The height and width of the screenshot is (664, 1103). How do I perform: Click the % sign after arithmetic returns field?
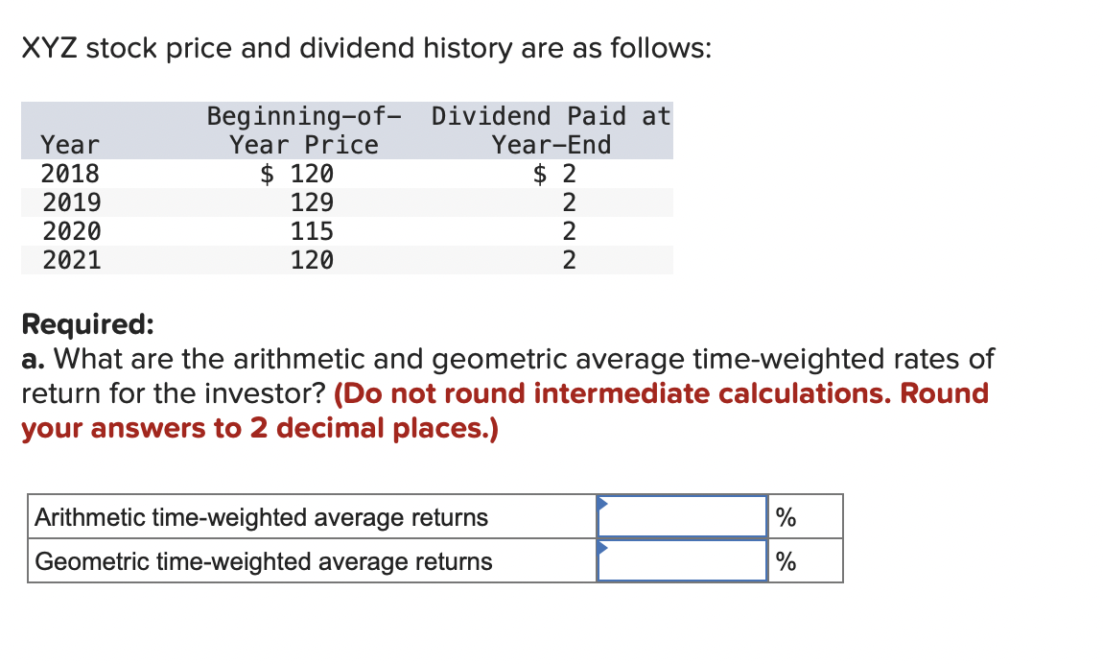point(786,516)
